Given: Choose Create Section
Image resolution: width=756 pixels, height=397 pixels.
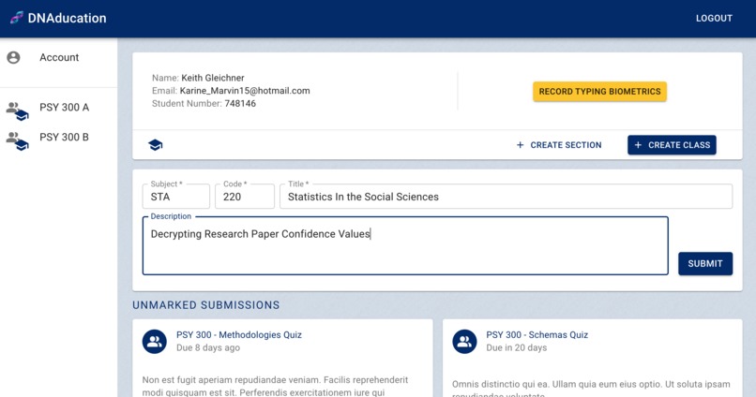Looking at the screenshot, I should point(559,145).
